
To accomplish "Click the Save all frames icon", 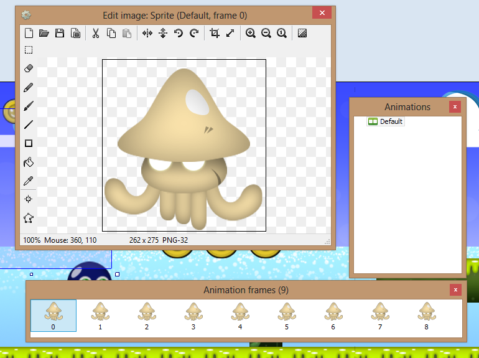I will point(75,33).
